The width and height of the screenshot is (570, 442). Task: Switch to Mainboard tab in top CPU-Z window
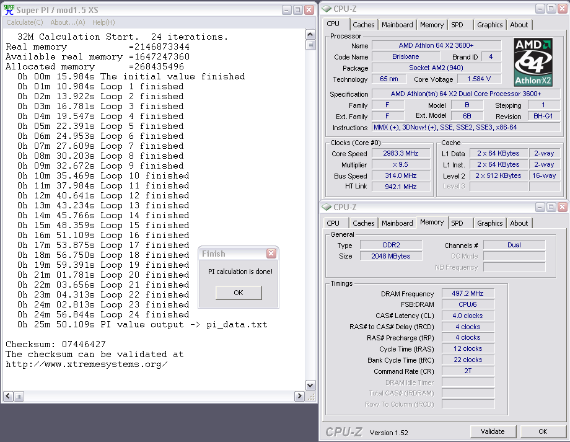397,25
